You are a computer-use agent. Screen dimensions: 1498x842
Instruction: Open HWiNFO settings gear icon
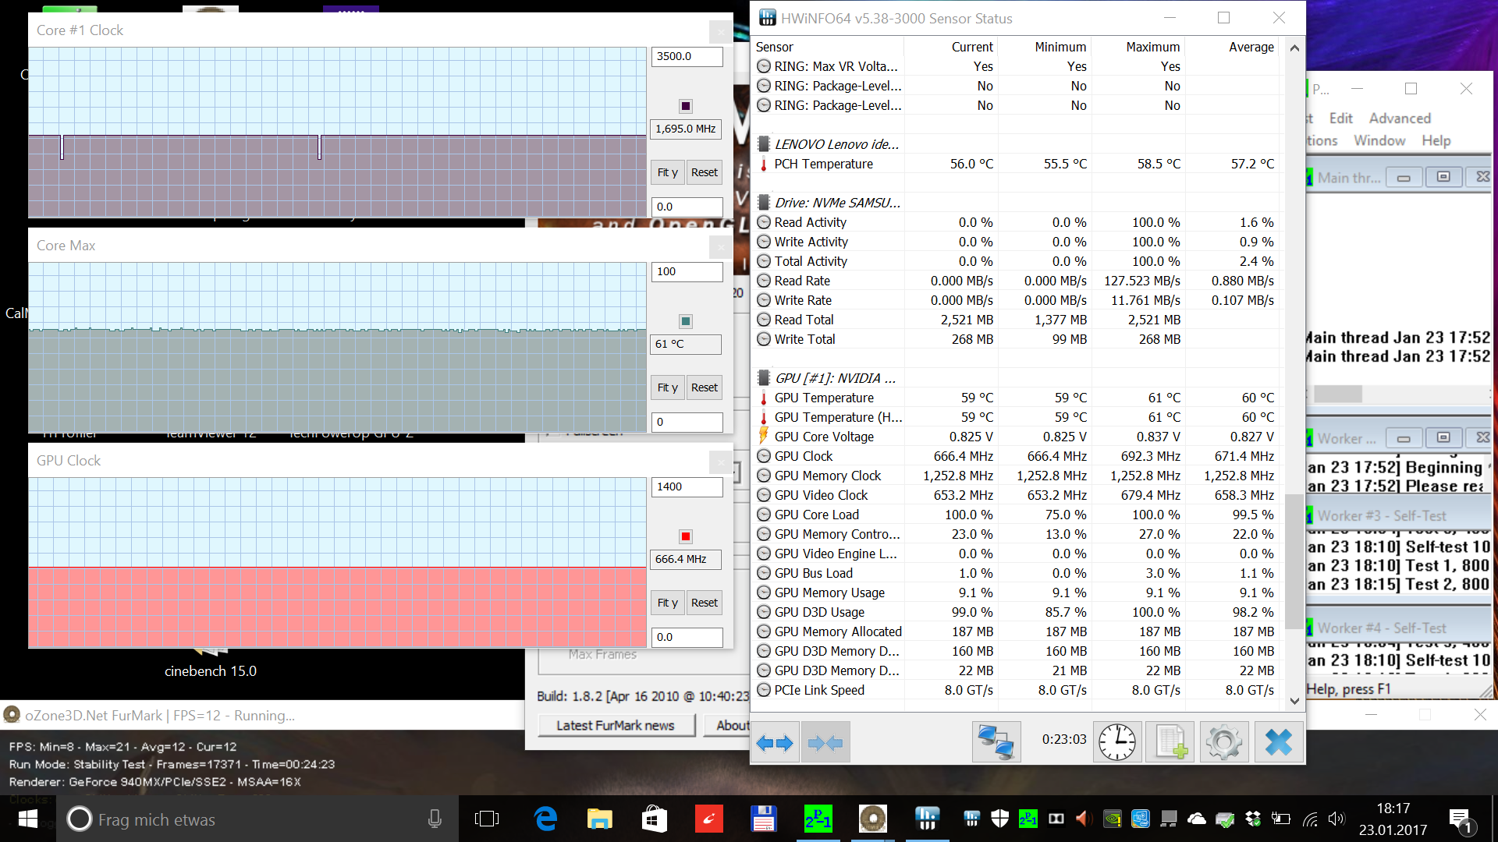1223,742
